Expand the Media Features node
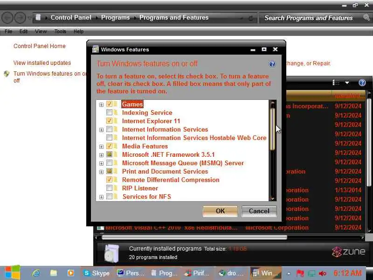The width and height of the screenshot is (373, 280). 101,147
